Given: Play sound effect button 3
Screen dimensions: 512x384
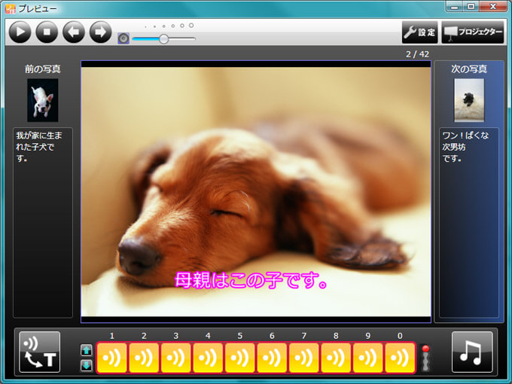Looking at the screenshot, I should tap(175, 358).
